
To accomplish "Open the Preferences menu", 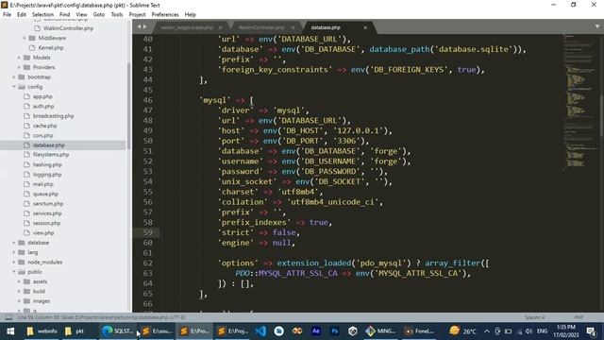I will [165, 14].
